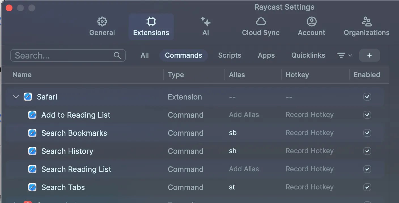The height and width of the screenshot is (203, 399).
Task: Click the Cloud Sync cloud icon
Action: (x=260, y=21)
